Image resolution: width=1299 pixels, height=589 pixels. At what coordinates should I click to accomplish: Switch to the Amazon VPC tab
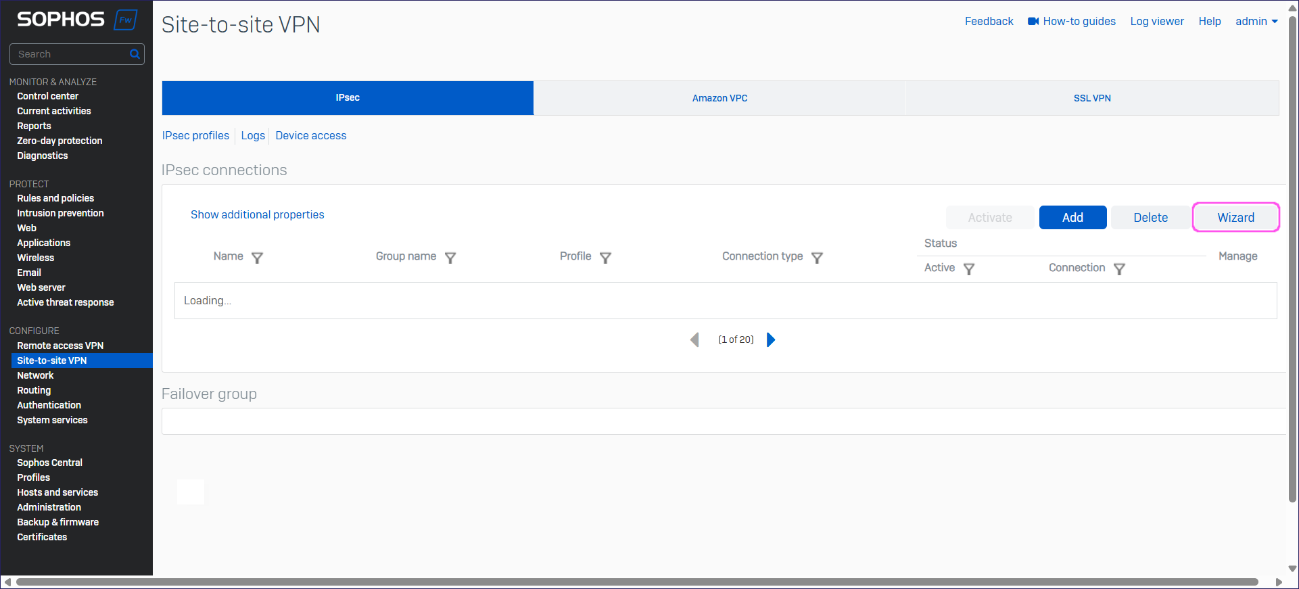coord(719,98)
